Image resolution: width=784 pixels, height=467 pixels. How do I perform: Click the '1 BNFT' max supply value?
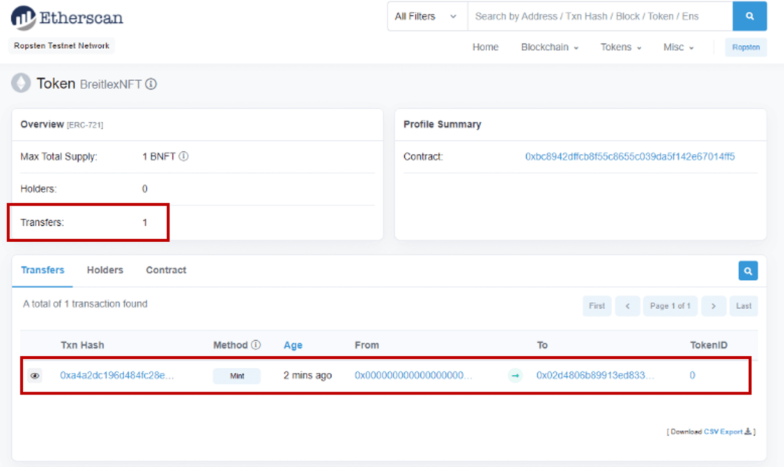(159, 157)
